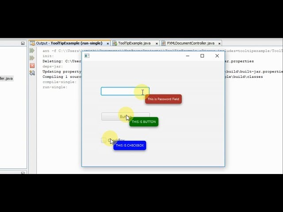The width and height of the screenshot is (283, 212).
Task: Click the 'Updating property' output text
Action: (x=62, y=72)
